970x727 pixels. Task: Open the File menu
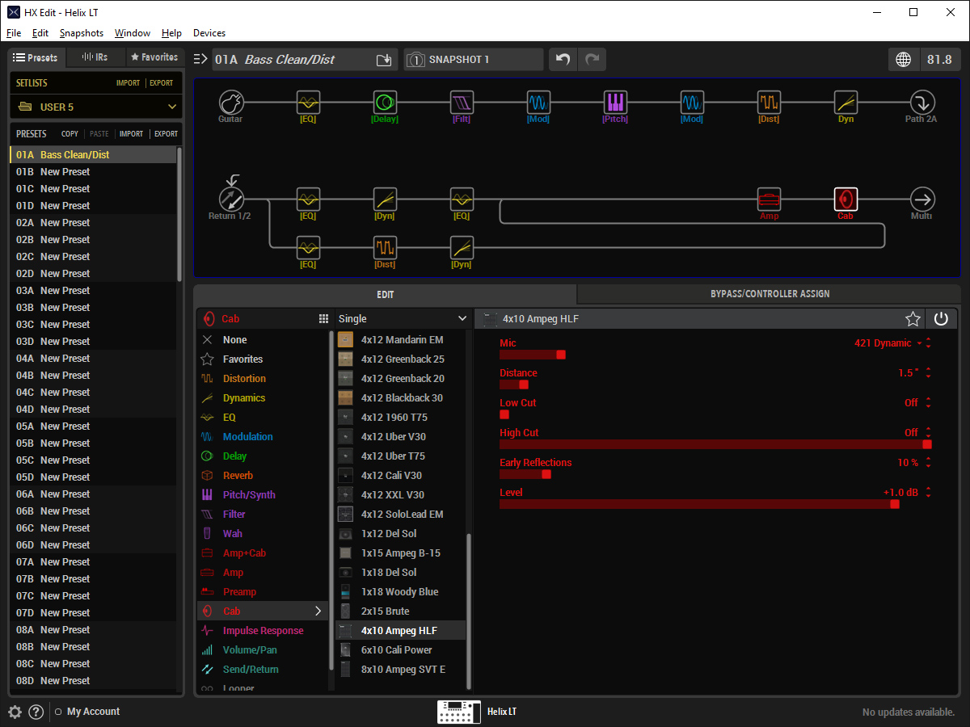click(14, 33)
